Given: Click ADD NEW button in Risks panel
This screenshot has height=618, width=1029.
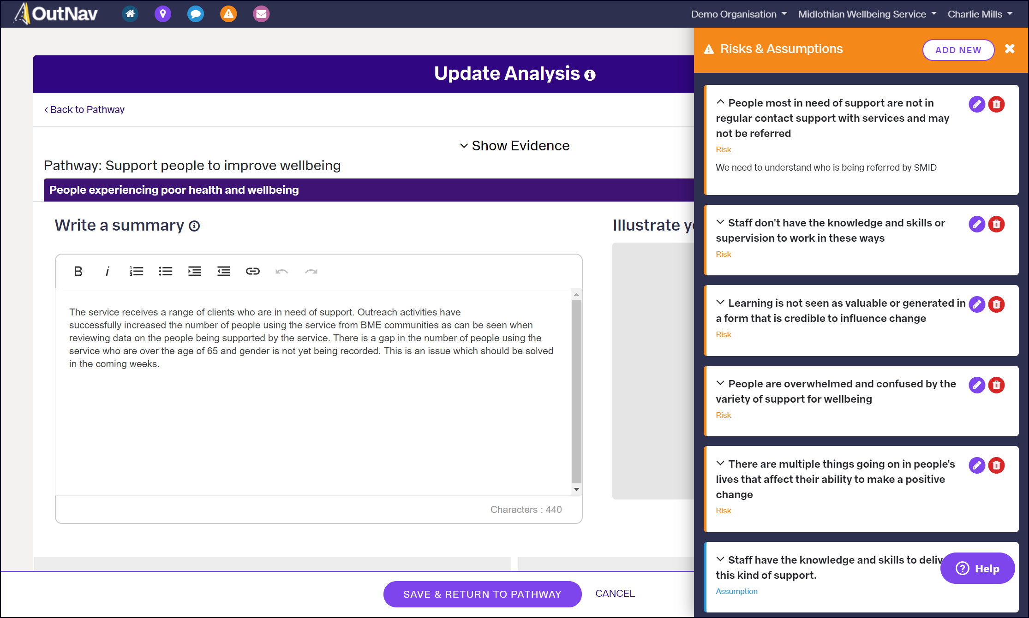Looking at the screenshot, I should click(957, 50).
